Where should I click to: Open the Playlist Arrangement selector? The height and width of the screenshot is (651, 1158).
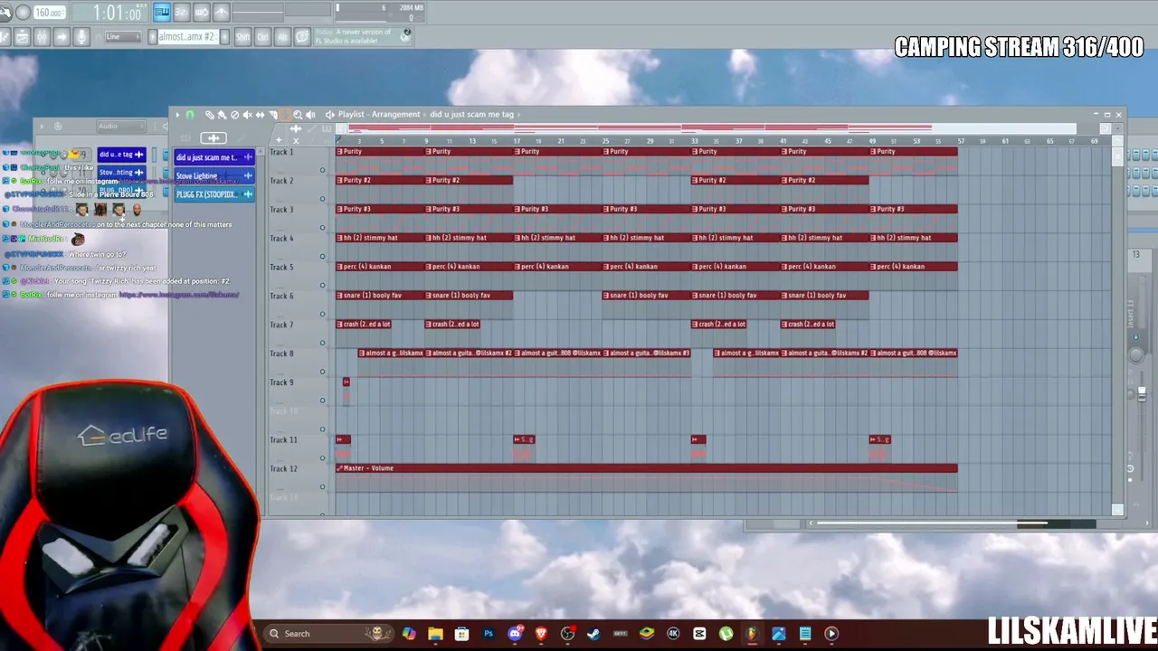coord(379,115)
